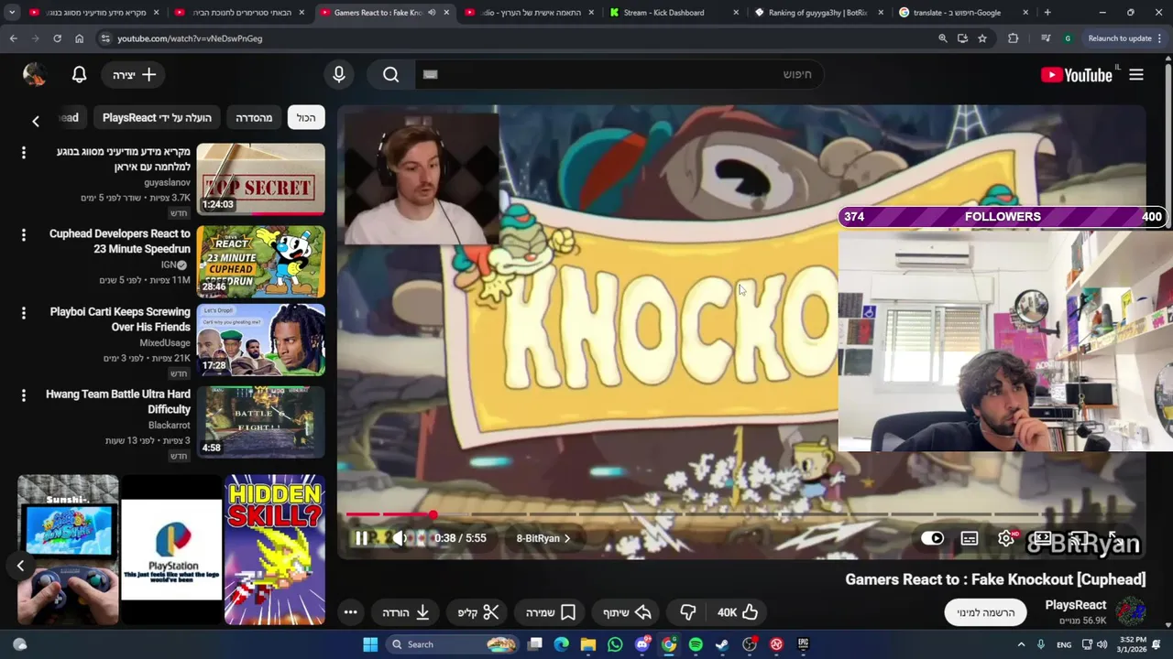Bookmark this page with the star
This screenshot has height=659, width=1173.
[x=982, y=38]
